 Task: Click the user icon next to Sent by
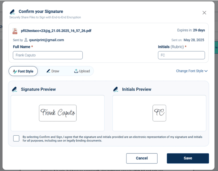[26, 40]
